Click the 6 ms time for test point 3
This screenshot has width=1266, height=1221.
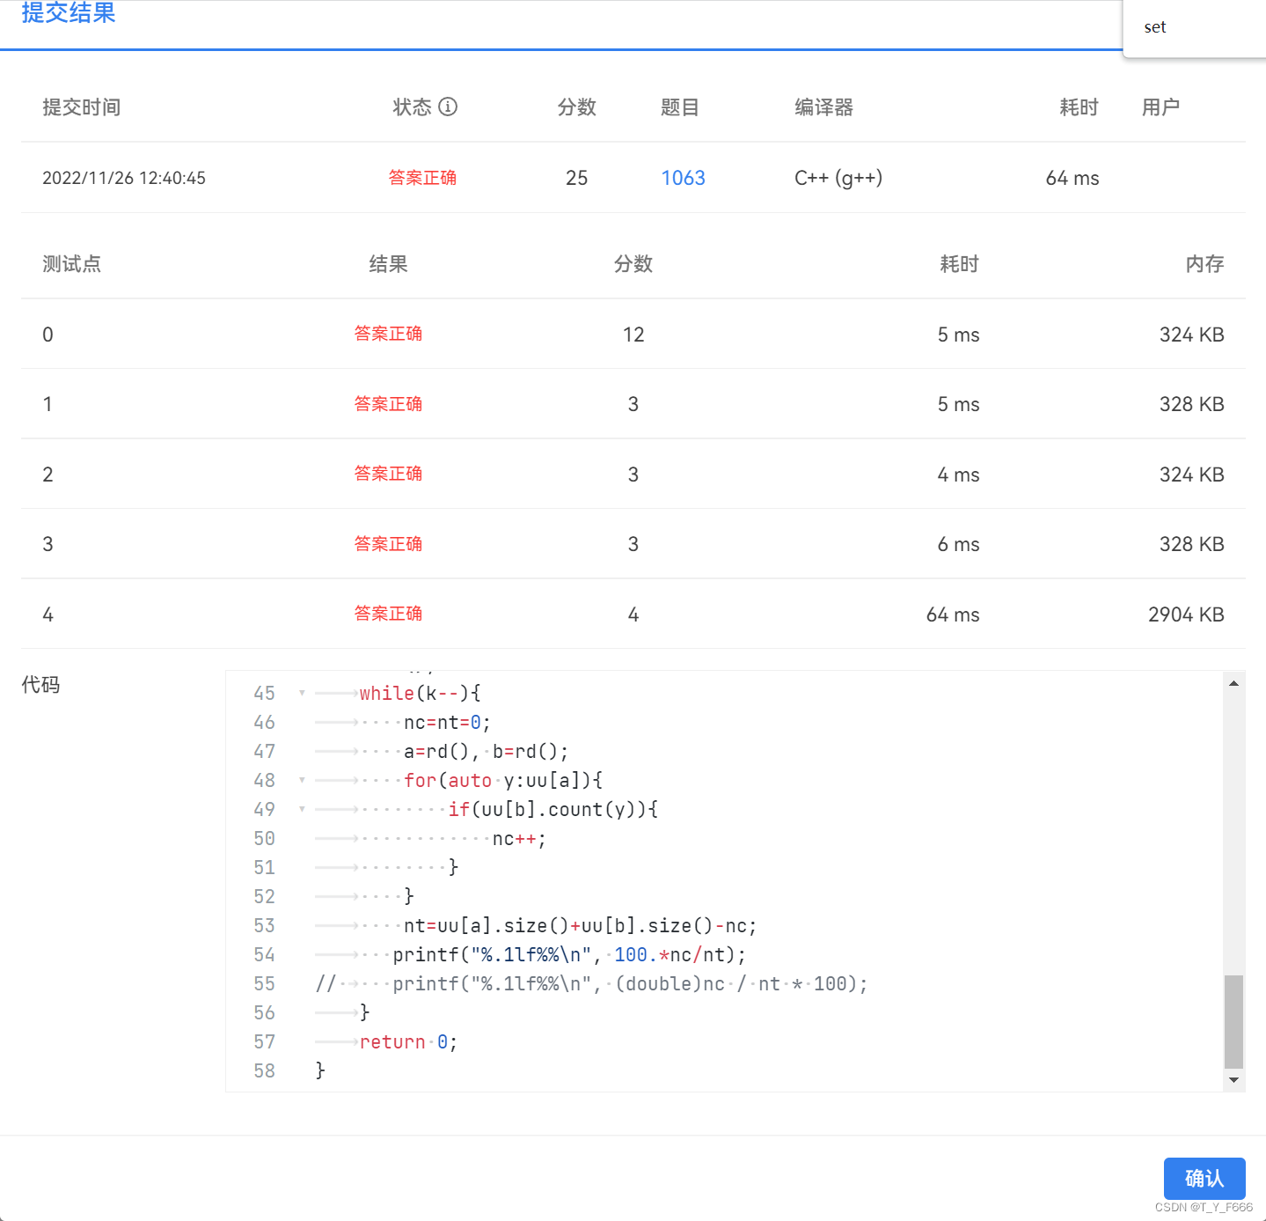point(958,544)
